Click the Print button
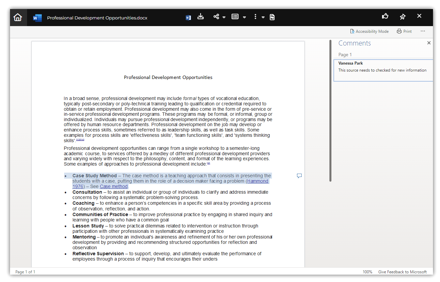The image size is (440, 282). point(404,31)
